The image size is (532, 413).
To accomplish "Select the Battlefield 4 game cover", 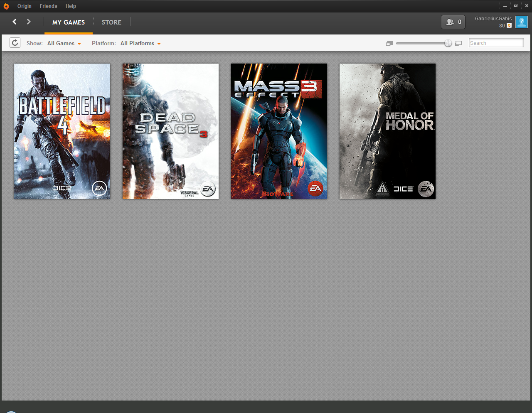I will (x=62, y=131).
